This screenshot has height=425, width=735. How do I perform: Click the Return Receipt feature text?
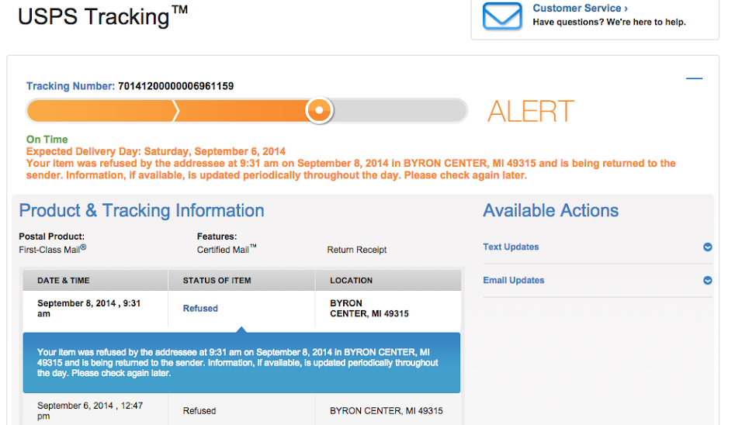[x=357, y=250]
